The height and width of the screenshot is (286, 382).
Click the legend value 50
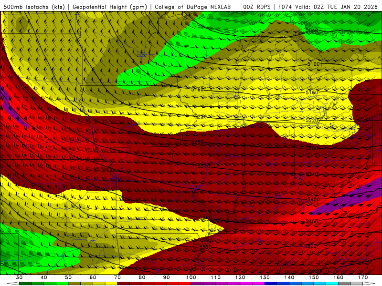68,277
